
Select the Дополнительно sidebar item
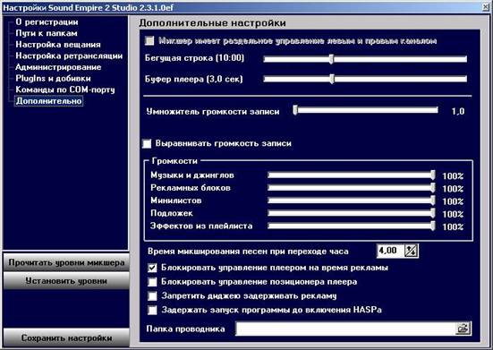(x=48, y=101)
